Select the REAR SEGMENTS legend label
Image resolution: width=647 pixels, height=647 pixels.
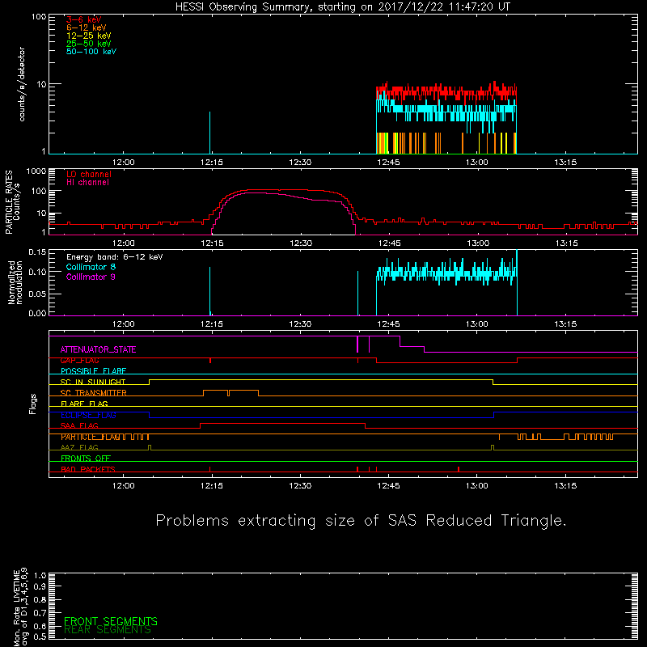tap(108, 630)
